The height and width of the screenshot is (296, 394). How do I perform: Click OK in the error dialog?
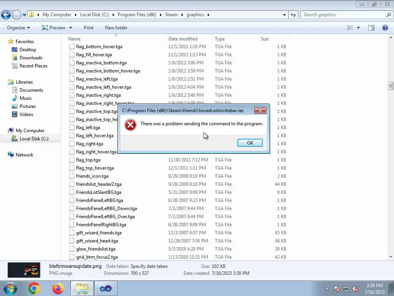click(250, 143)
